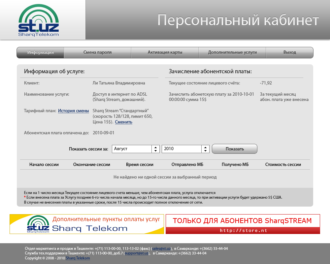Click the Стоимость сессии column header

[283, 165]
